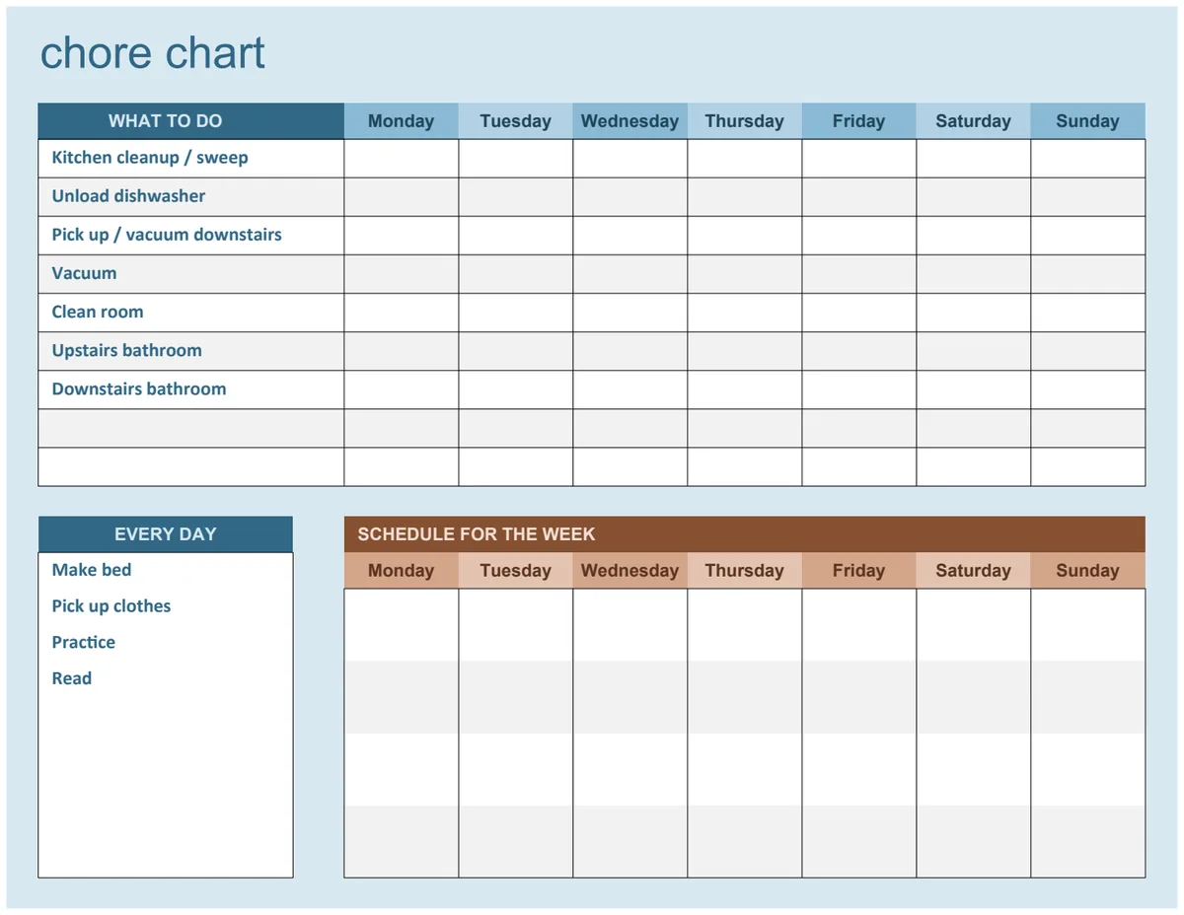Click the 'SCHEDULE FOR THE WEEK' header
The height and width of the screenshot is (915, 1184).
coord(745,534)
